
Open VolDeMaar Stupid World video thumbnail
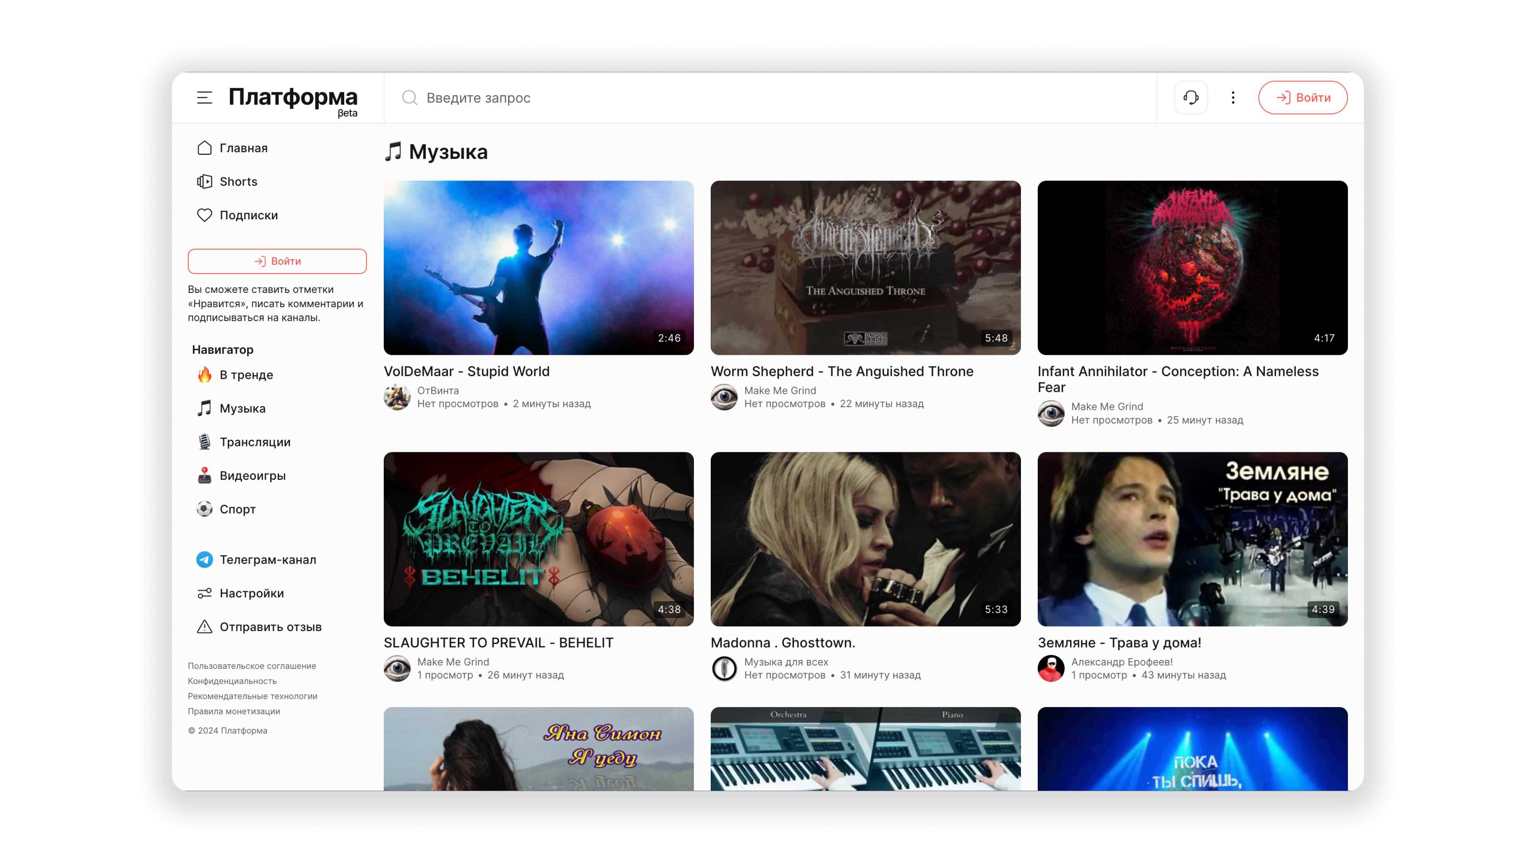click(x=539, y=268)
